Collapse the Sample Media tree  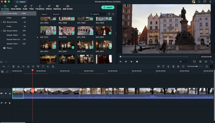pyautogui.click(x=1, y=31)
